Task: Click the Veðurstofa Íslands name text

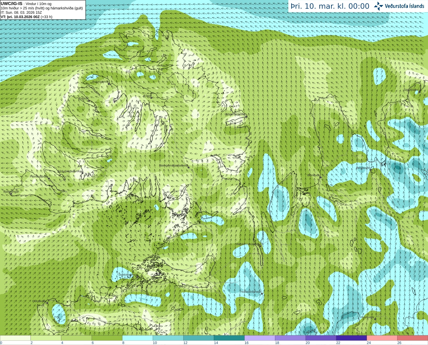Action: click(x=405, y=6)
